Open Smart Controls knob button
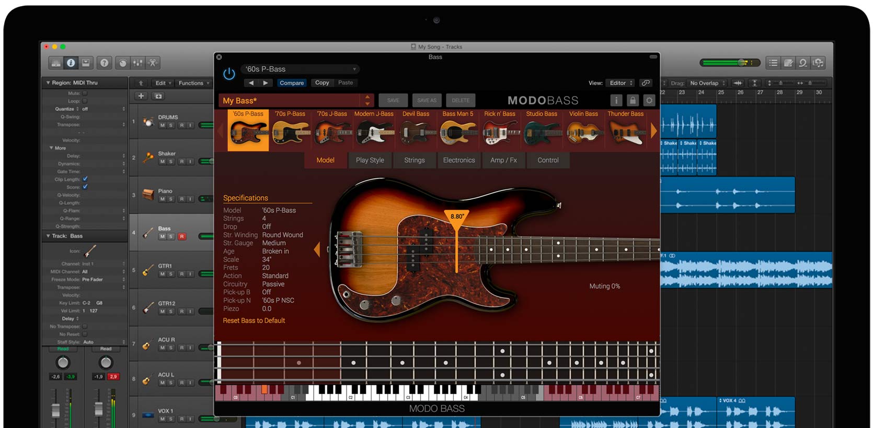The width and height of the screenshot is (873, 428). tap(123, 63)
